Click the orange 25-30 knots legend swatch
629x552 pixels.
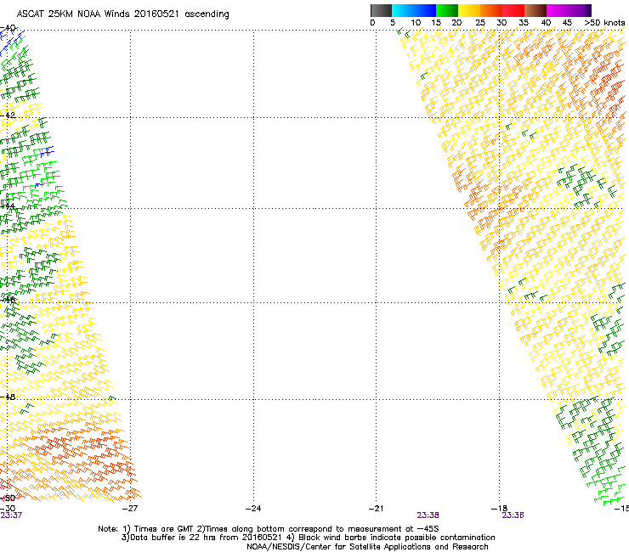tap(491, 10)
